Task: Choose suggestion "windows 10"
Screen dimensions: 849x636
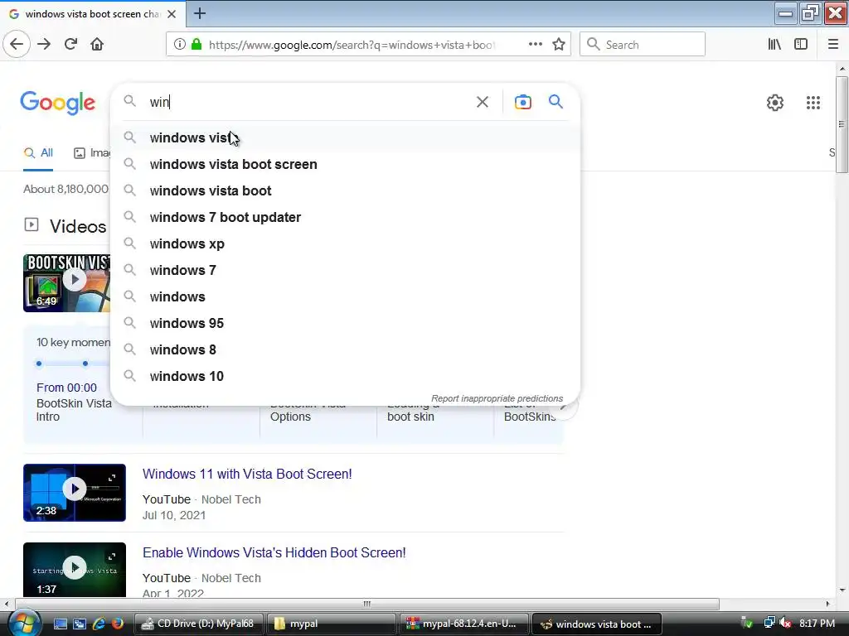Action: pyautogui.click(x=345, y=376)
